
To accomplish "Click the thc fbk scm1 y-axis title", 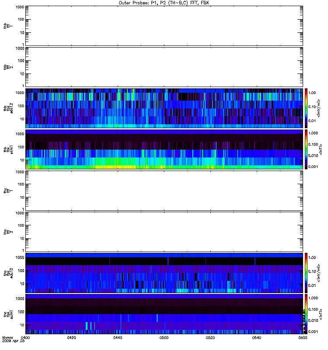I will 8,314.
